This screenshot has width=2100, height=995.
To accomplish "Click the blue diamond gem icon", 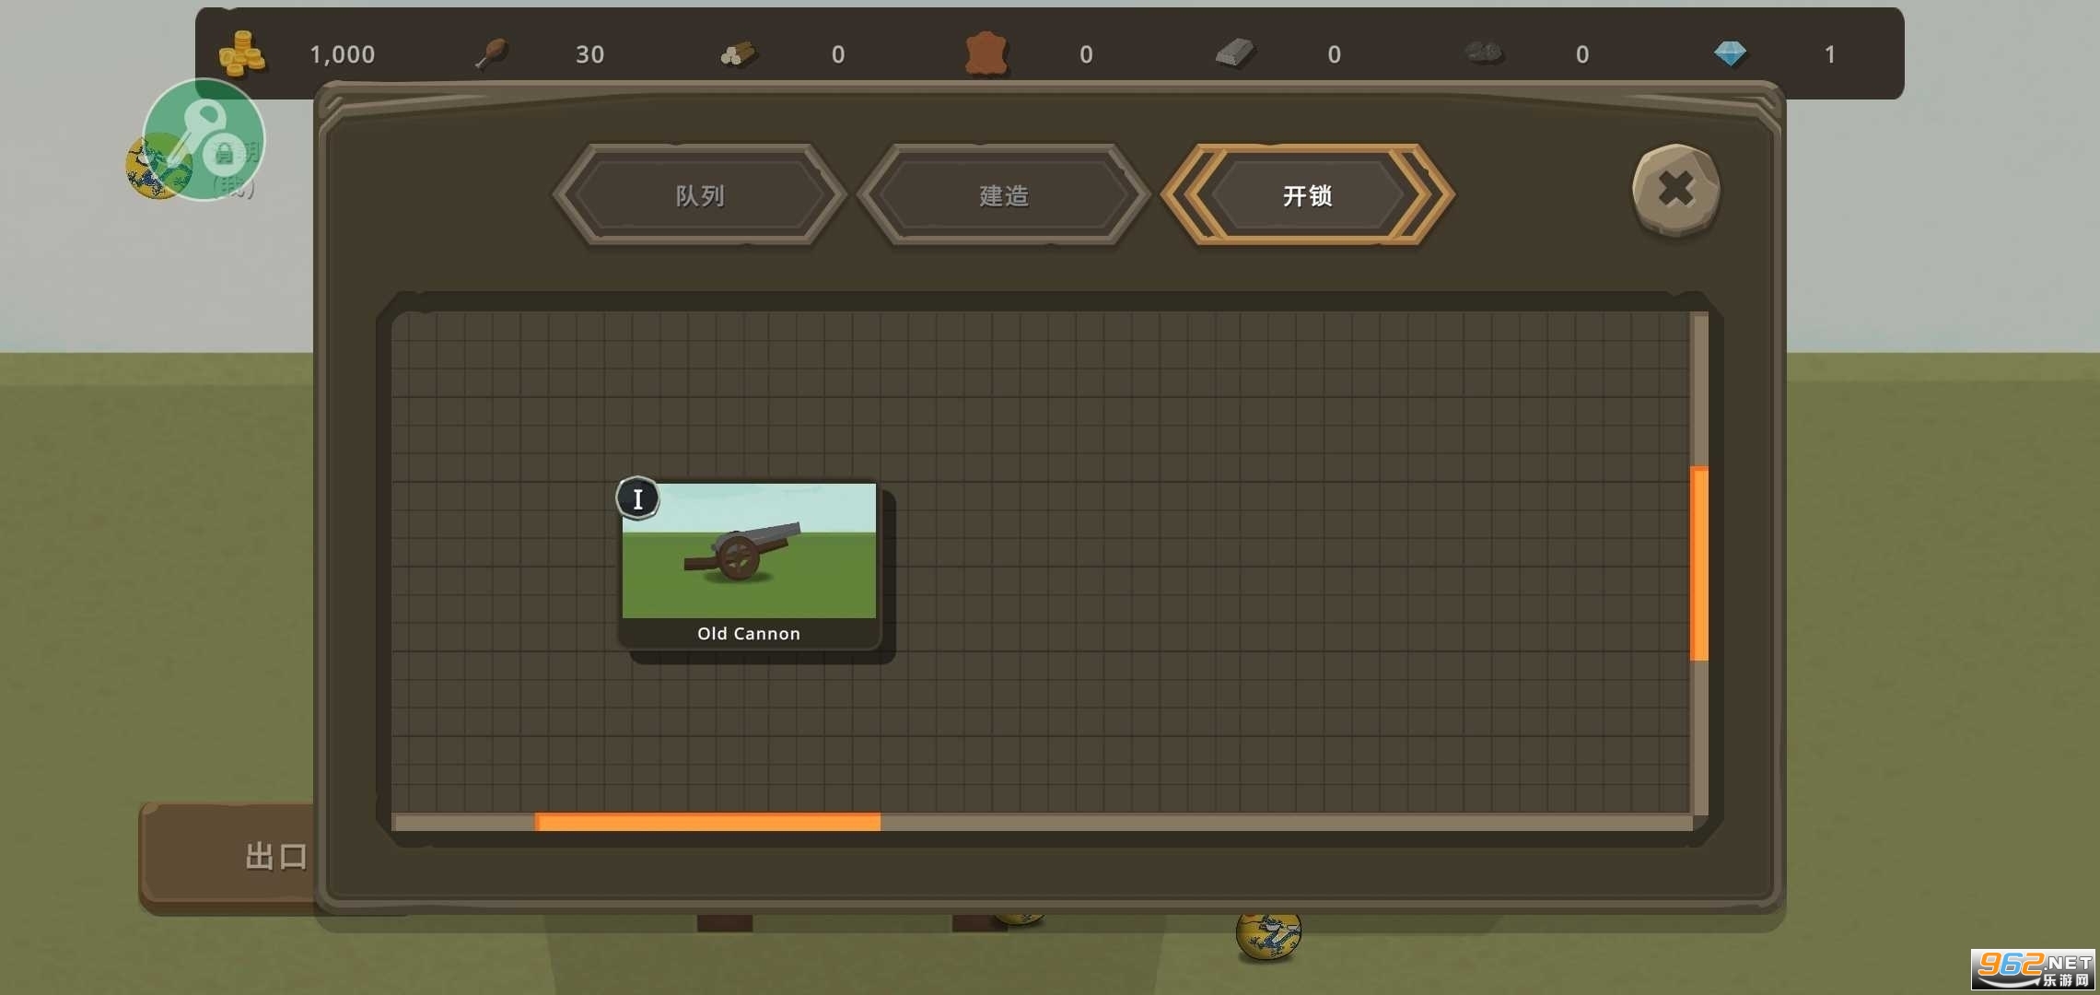I will 1730,53.
